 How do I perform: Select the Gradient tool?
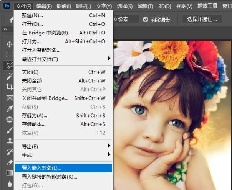pyautogui.click(x=10, y=173)
